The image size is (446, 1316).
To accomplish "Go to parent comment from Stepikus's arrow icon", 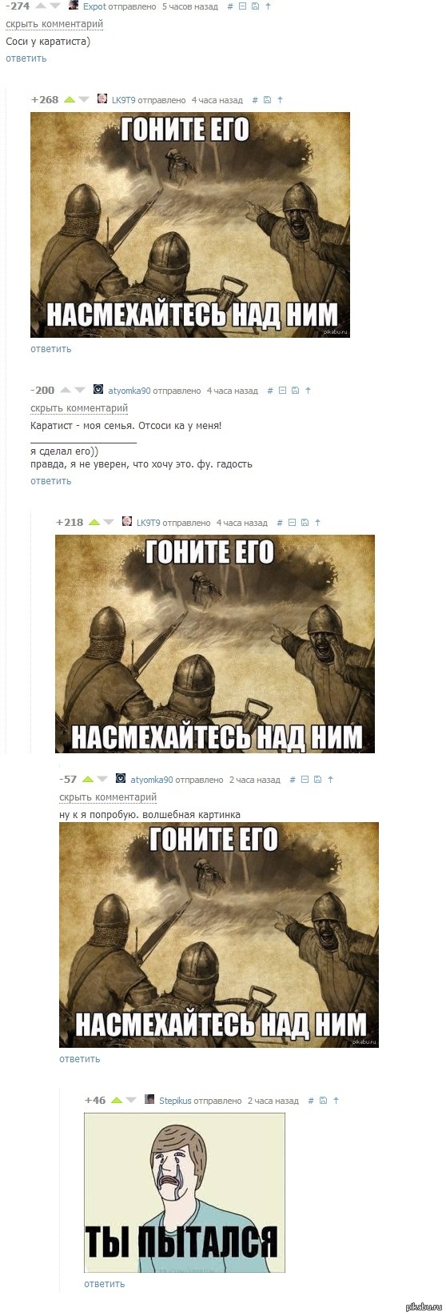I will pyautogui.click(x=336, y=1101).
